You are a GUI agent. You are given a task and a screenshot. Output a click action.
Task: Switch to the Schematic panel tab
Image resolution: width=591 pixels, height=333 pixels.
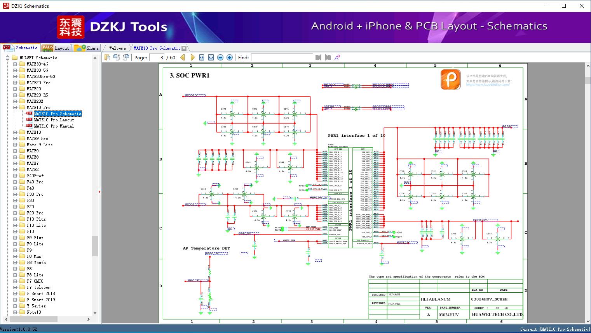click(x=20, y=48)
